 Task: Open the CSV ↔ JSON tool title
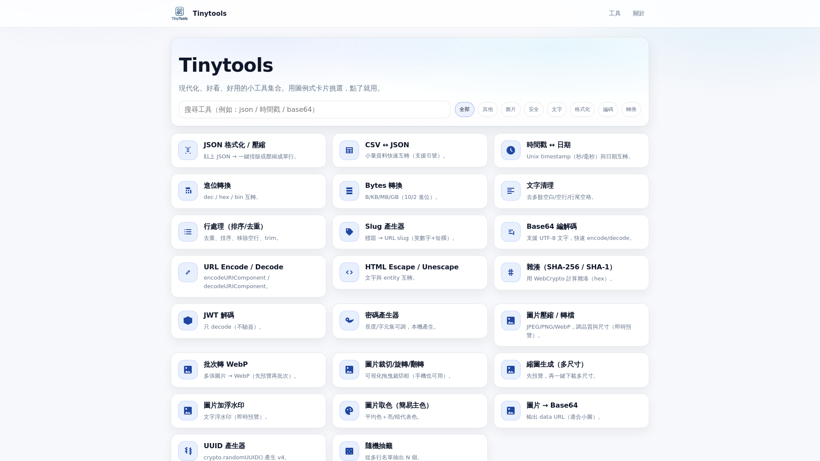[x=387, y=145]
